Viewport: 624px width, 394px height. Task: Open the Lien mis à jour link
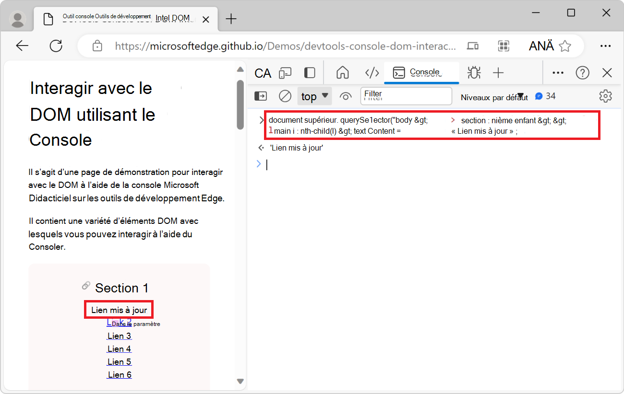119,309
